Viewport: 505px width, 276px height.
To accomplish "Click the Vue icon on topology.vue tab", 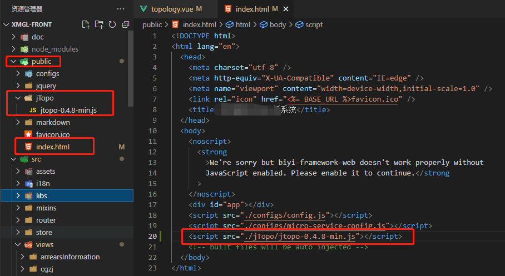I will 143,9.
